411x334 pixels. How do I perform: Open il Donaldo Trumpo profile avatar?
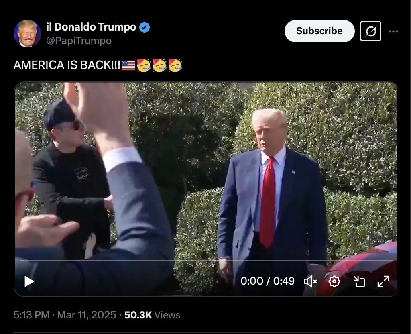[x=27, y=34]
